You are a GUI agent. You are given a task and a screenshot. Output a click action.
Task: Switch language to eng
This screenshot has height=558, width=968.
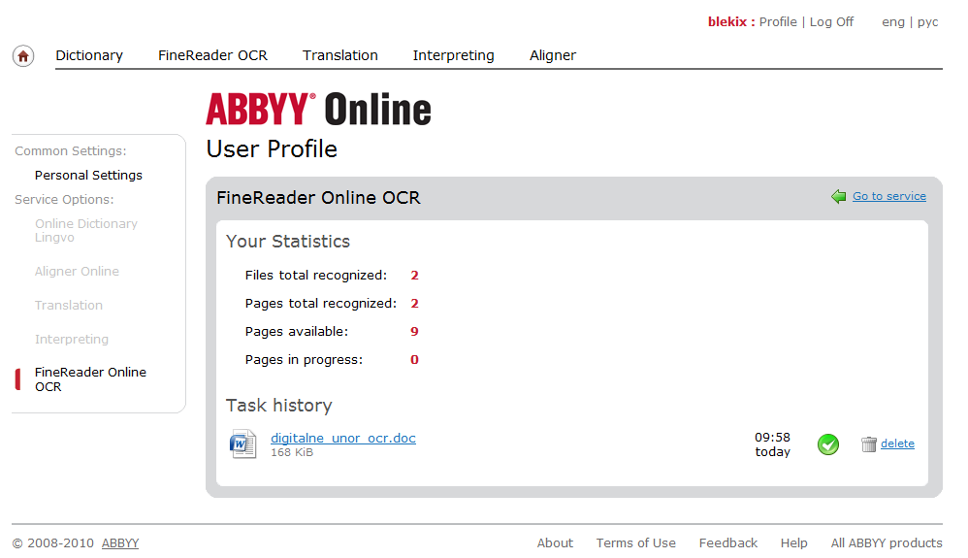(893, 22)
